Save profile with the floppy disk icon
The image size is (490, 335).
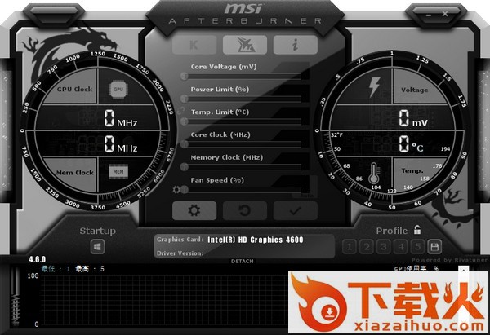click(x=434, y=247)
